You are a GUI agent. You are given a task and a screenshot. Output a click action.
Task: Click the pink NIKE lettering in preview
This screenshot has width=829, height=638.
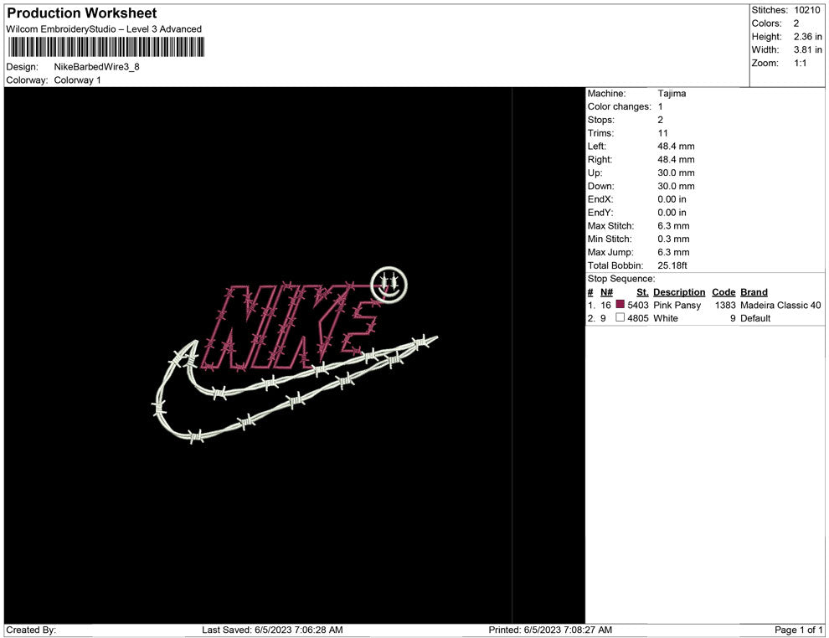290,327
